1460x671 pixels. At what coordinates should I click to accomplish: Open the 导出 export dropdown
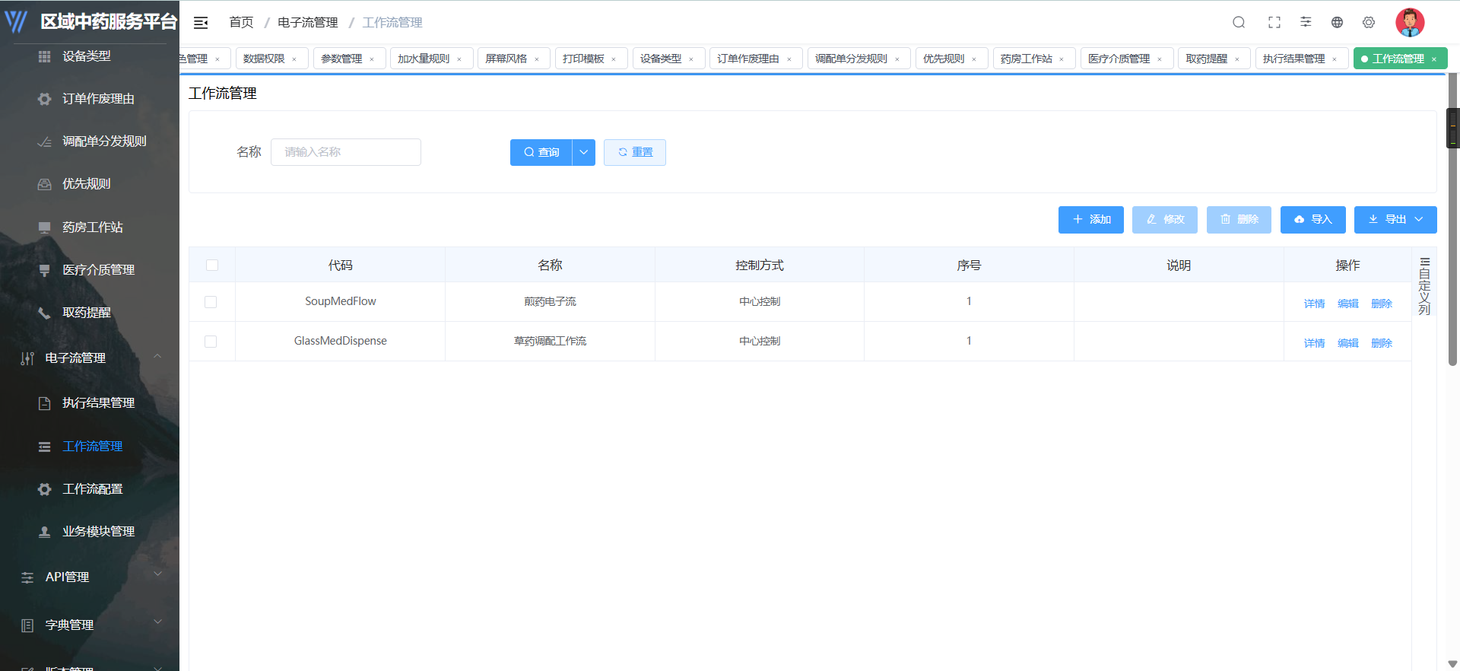(1395, 219)
